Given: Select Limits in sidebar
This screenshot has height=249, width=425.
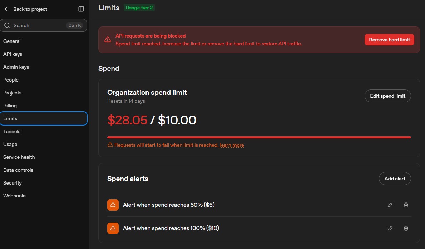Looking at the screenshot, I should 44,118.
